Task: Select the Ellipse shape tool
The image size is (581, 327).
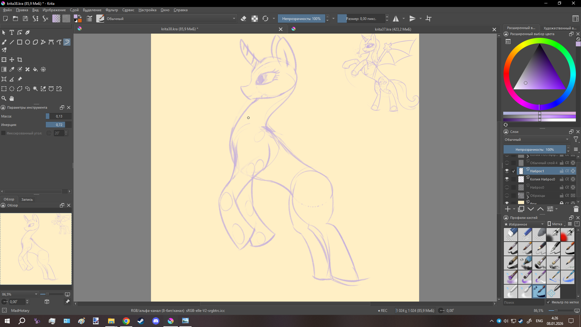Action: 28,42
